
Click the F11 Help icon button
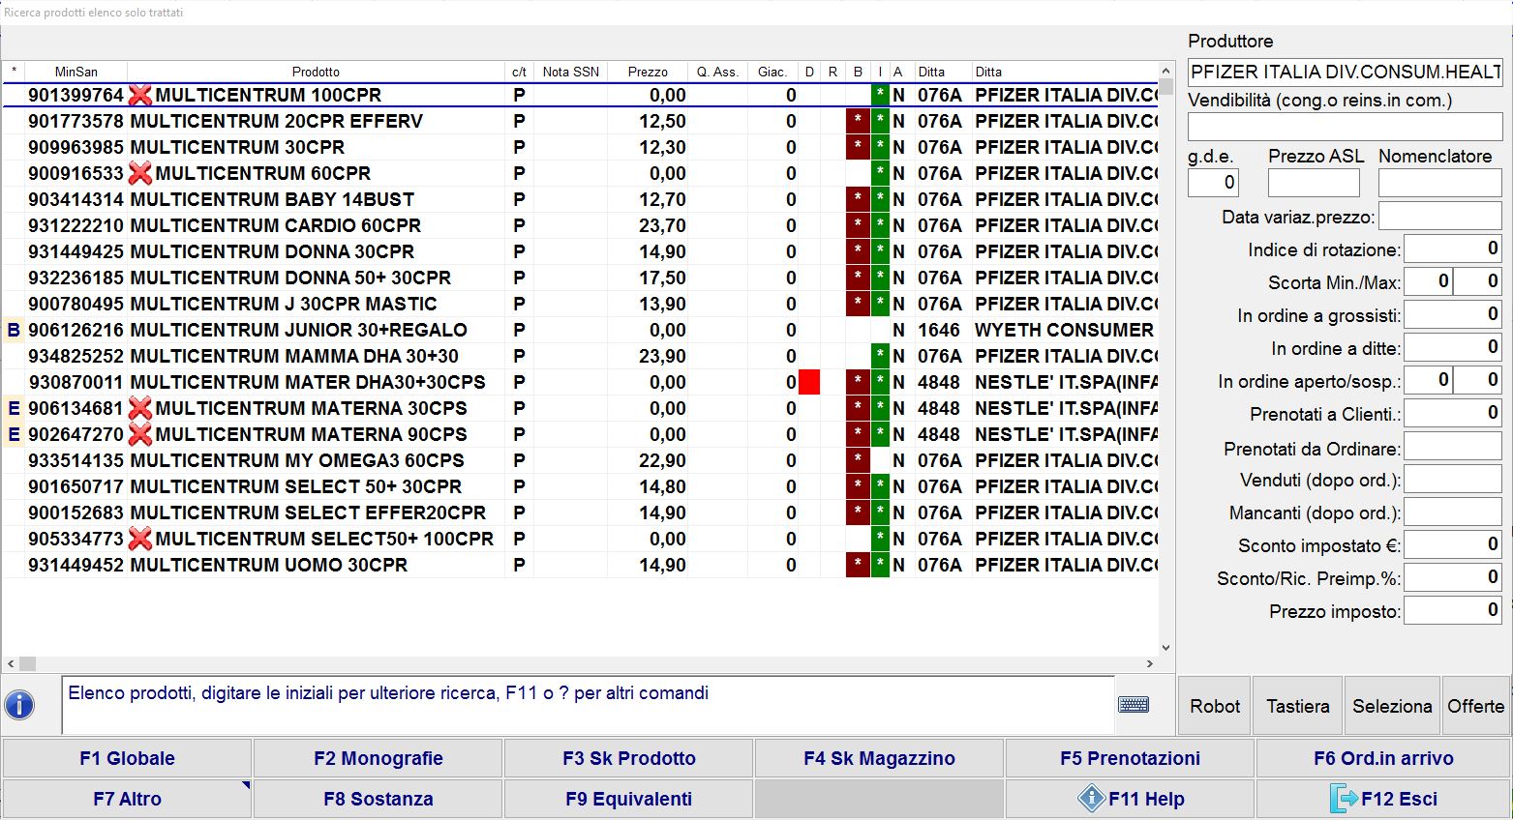1091,799
